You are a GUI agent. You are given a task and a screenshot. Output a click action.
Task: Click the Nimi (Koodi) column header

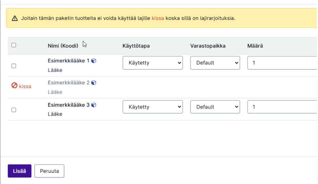coord(63,46)
